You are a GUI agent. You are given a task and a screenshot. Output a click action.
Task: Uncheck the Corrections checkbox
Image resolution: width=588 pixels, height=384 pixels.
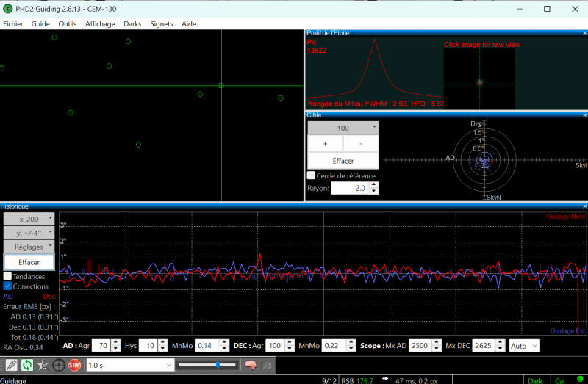coord(8,286)
